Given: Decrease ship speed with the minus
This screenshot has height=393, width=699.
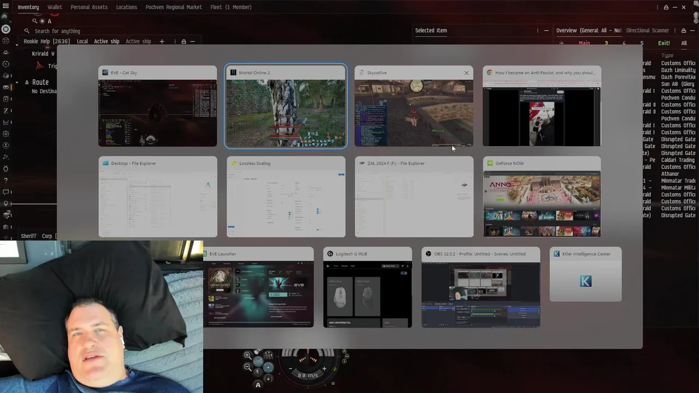Looking at the screenshot, I should (291, 369).
